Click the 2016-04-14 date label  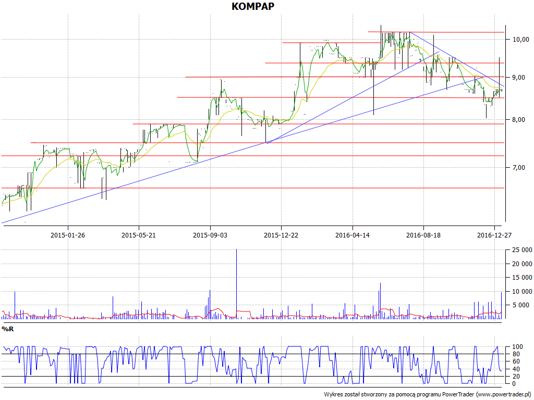pos(352,235)
